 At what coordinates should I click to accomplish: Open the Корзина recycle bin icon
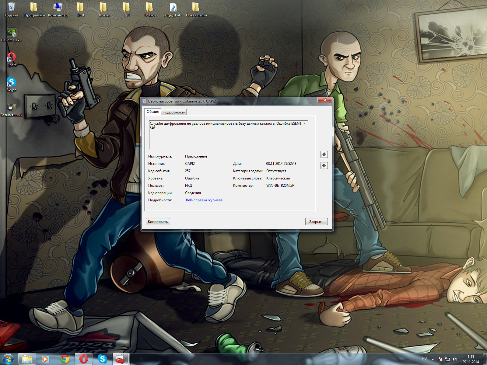[x=12, y=9]
